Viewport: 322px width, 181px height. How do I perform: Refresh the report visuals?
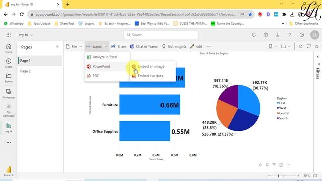click(301, 46)
